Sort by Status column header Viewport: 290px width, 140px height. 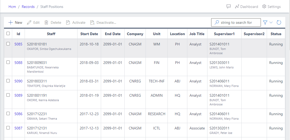(276, 34)
